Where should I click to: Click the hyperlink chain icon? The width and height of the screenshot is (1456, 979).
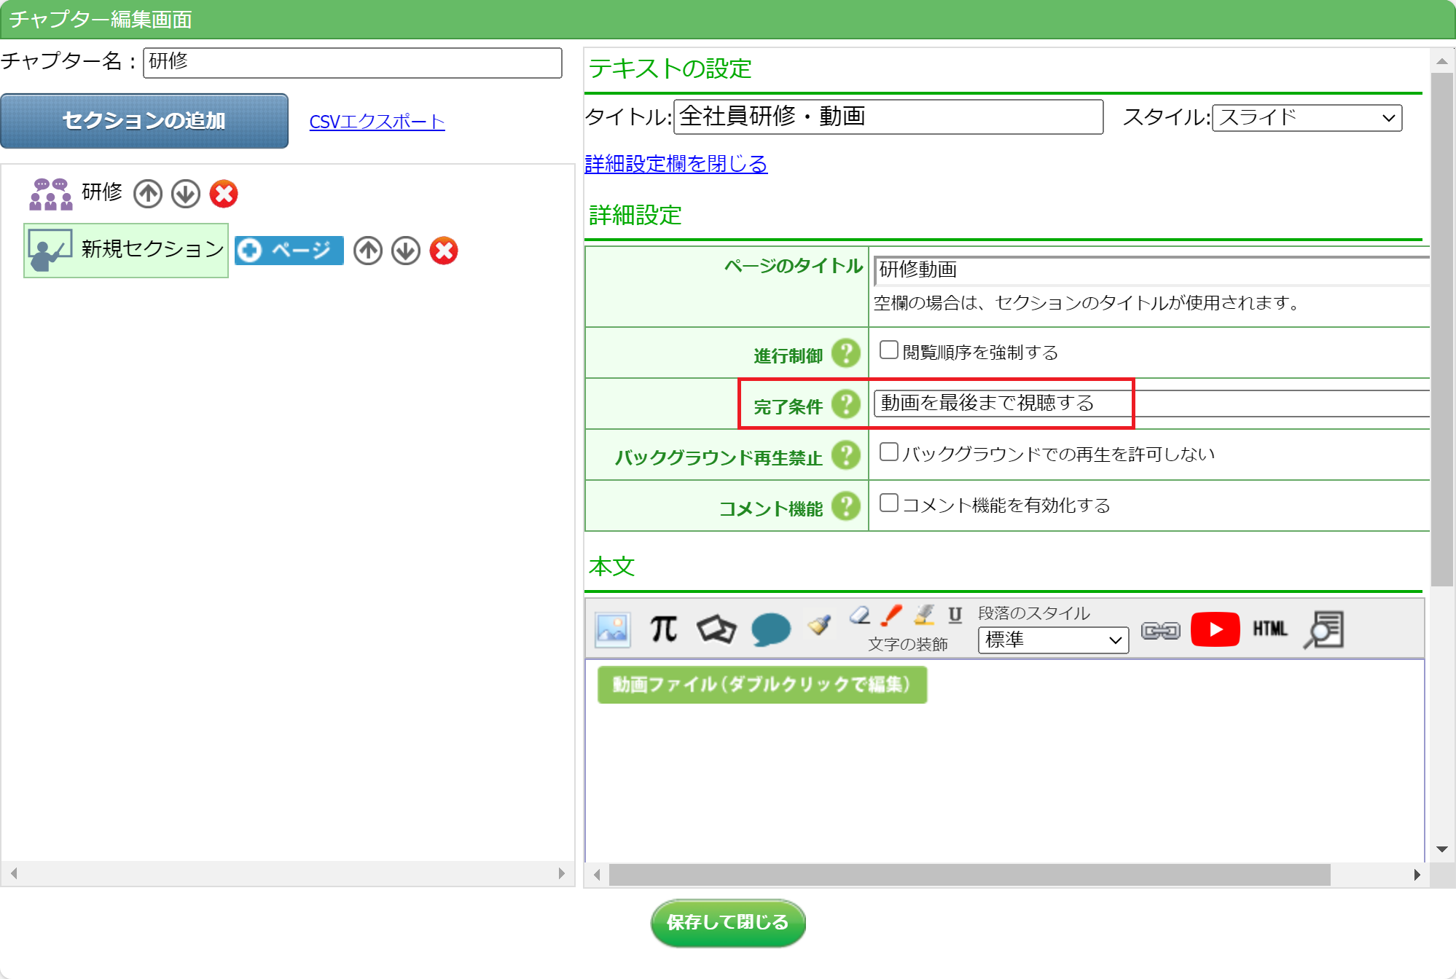click(x=1160, y=631)
